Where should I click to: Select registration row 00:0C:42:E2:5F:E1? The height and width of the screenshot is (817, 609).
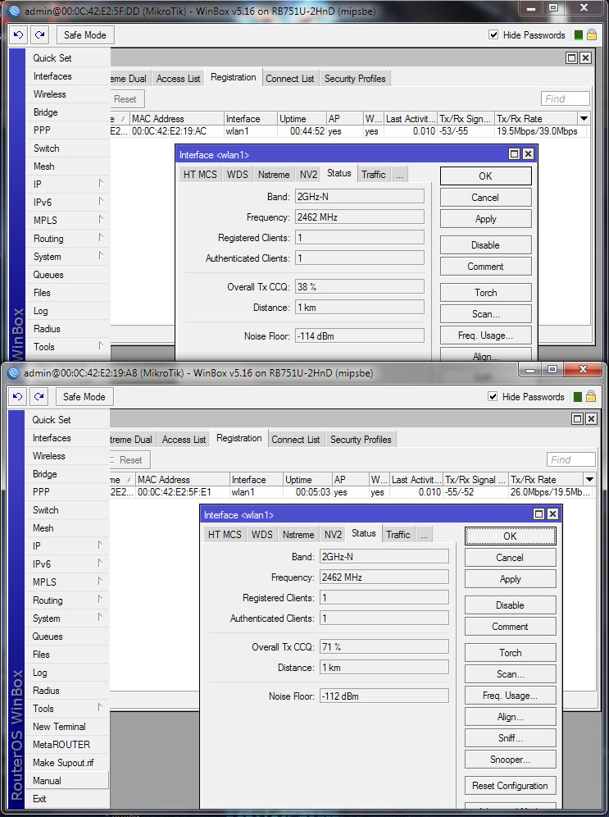(x=353, y=492)
